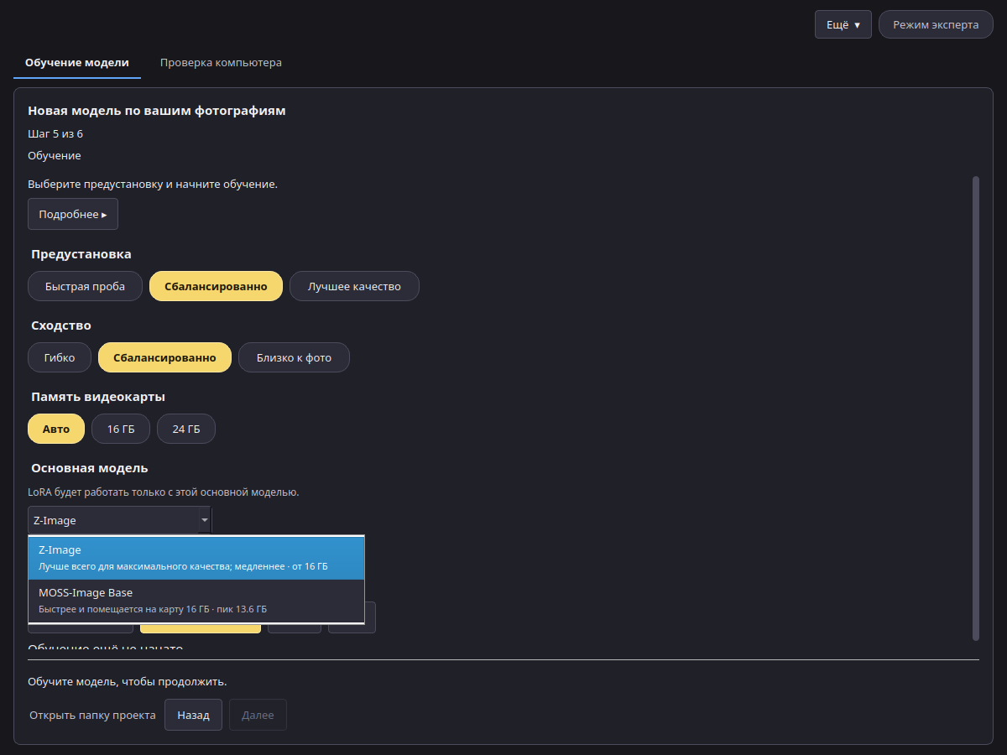The image size is (1007, 755).
Task: Select "Сбалансированно" under Сходство
Action: 164,357
